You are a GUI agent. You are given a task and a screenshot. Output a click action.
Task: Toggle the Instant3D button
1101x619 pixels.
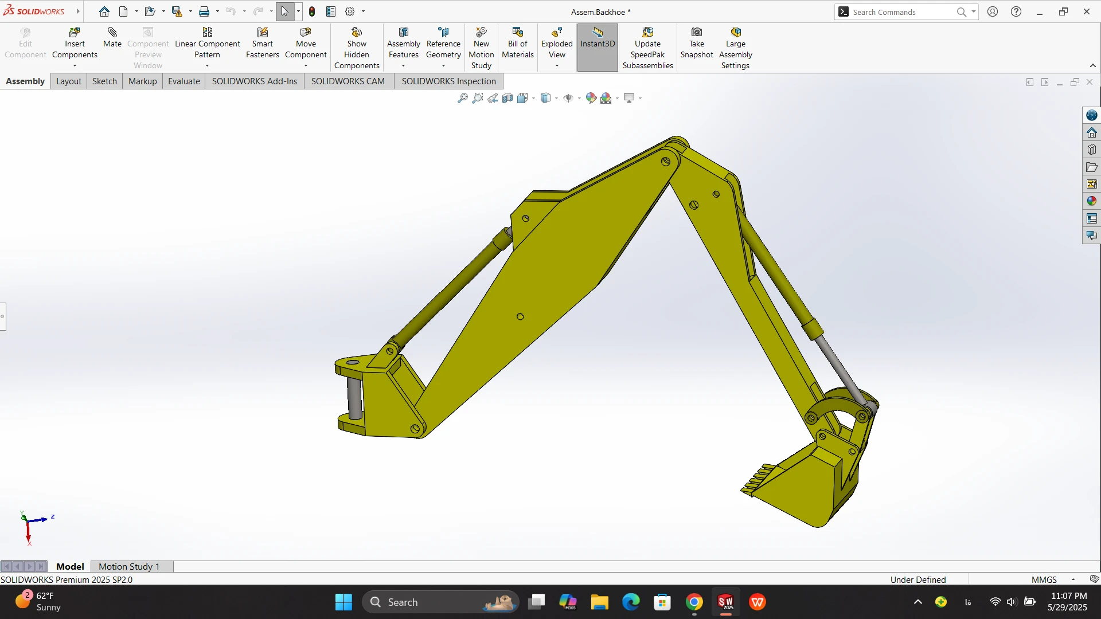pyautogui.click(x=597, y=43)
